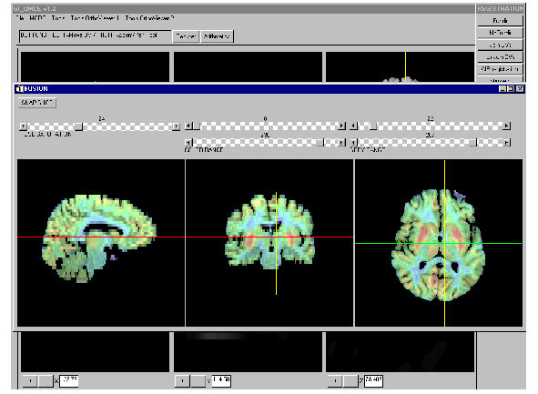This screenshot has height=394, width=538.
Task: Click first small button left of Y field
Action: click(183, 380)
